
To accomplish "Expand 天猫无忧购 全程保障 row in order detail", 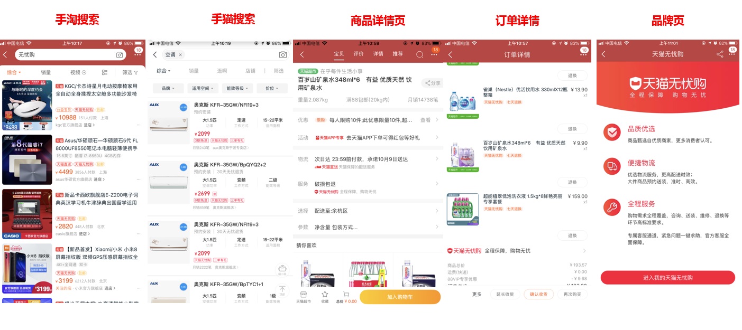I will click(517, 251).
